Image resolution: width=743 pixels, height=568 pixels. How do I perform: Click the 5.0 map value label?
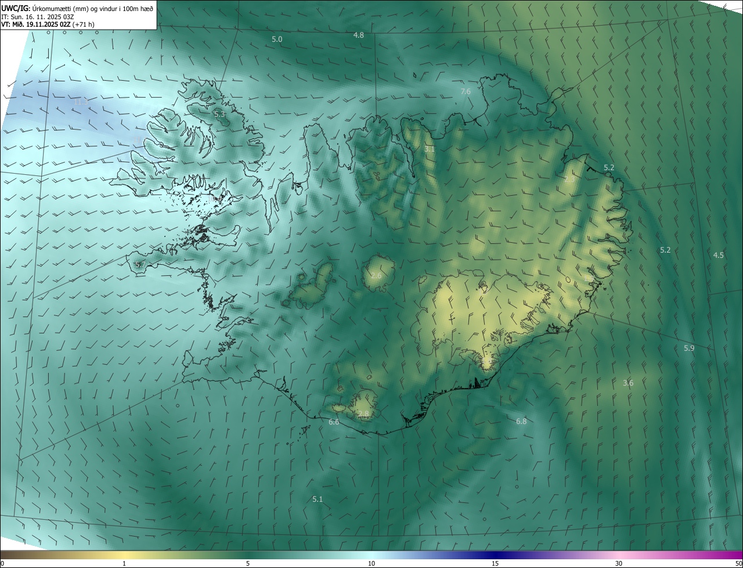(277, 39)
